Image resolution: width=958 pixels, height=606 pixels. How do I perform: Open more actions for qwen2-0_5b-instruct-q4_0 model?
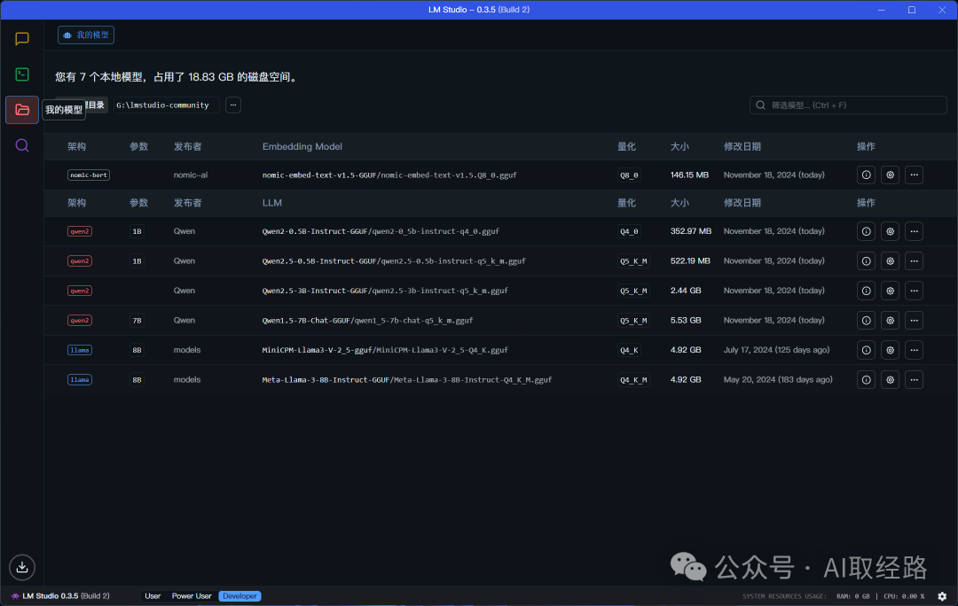pyautogui.click(x=914, y=231)
